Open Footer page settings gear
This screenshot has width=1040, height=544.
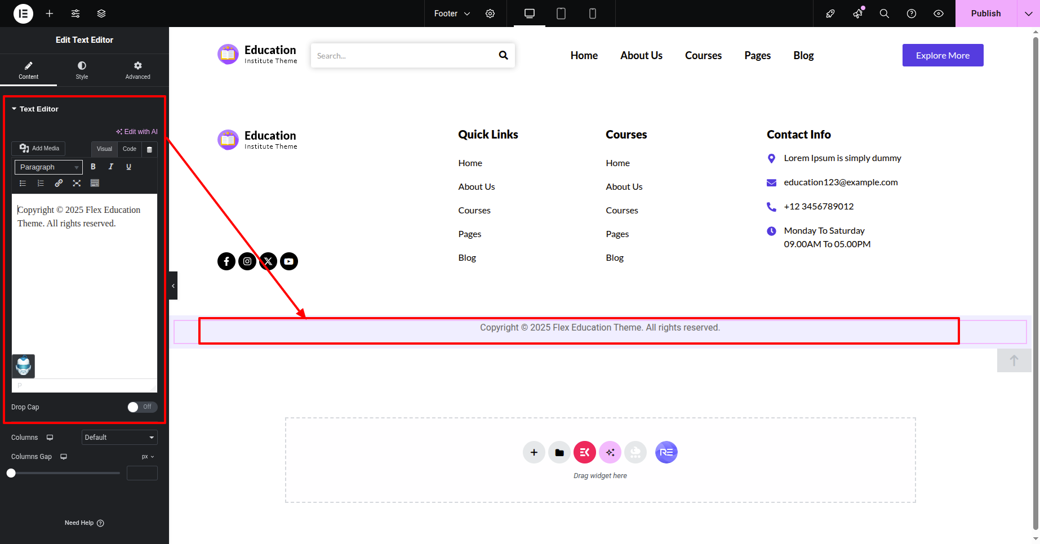point(490,14)
